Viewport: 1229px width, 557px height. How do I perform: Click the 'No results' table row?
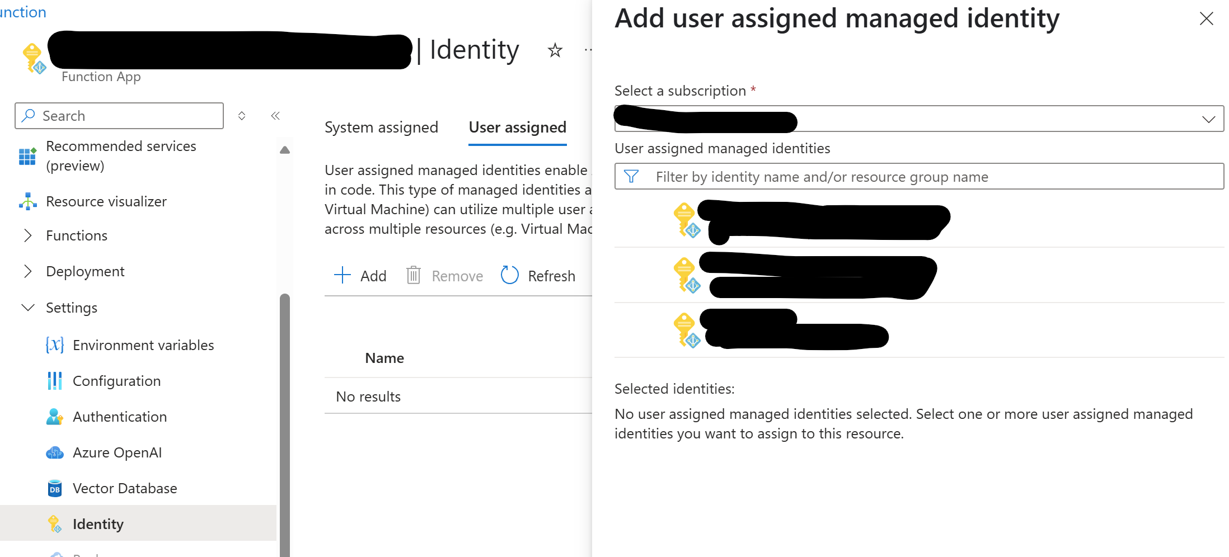(458, 396)
